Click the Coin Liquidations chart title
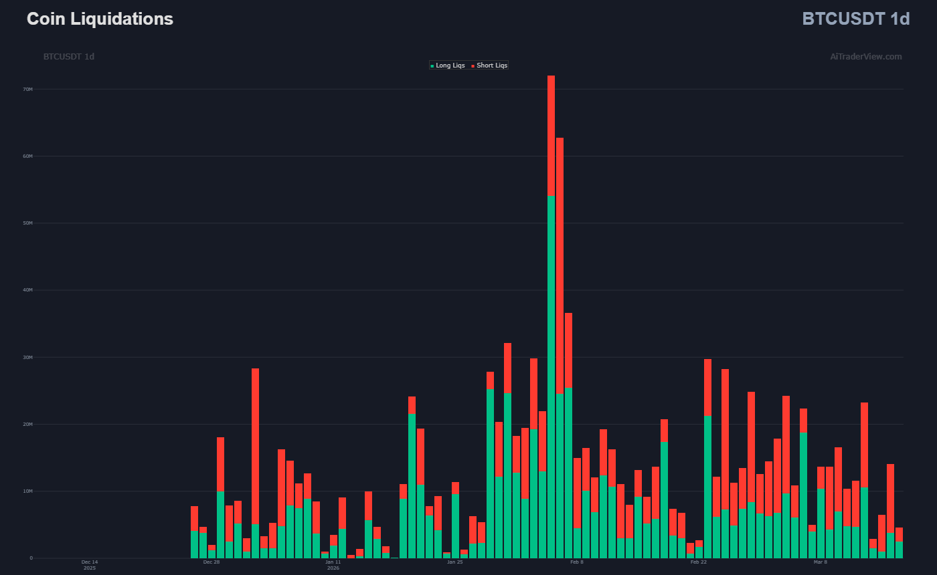 pos(100,19)
